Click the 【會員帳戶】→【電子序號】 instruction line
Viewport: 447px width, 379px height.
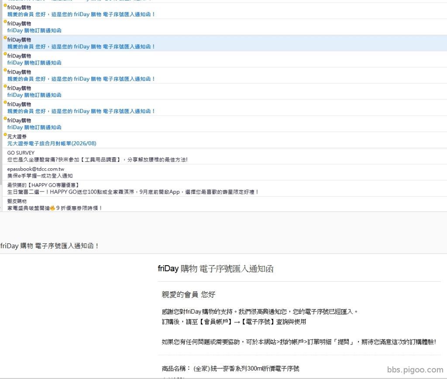(234, 322)
